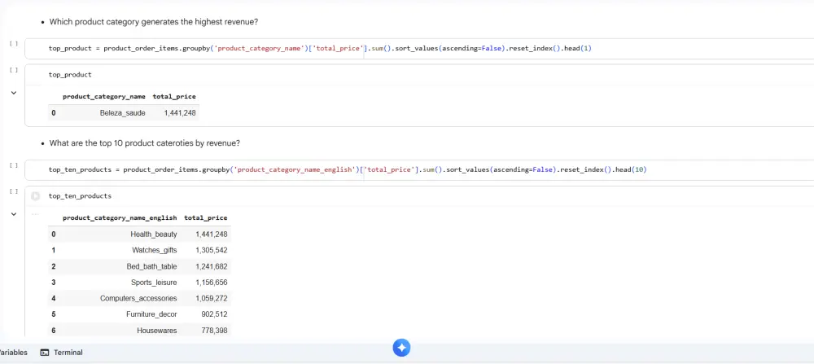The width and height of the screenshot is (814, 364).
Task: Click the Computers_accessories cell
Action: (x=138, y=299)
